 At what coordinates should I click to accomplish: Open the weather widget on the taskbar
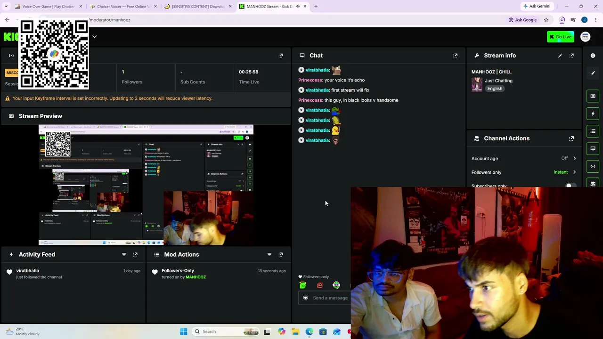tap(23, 331)
